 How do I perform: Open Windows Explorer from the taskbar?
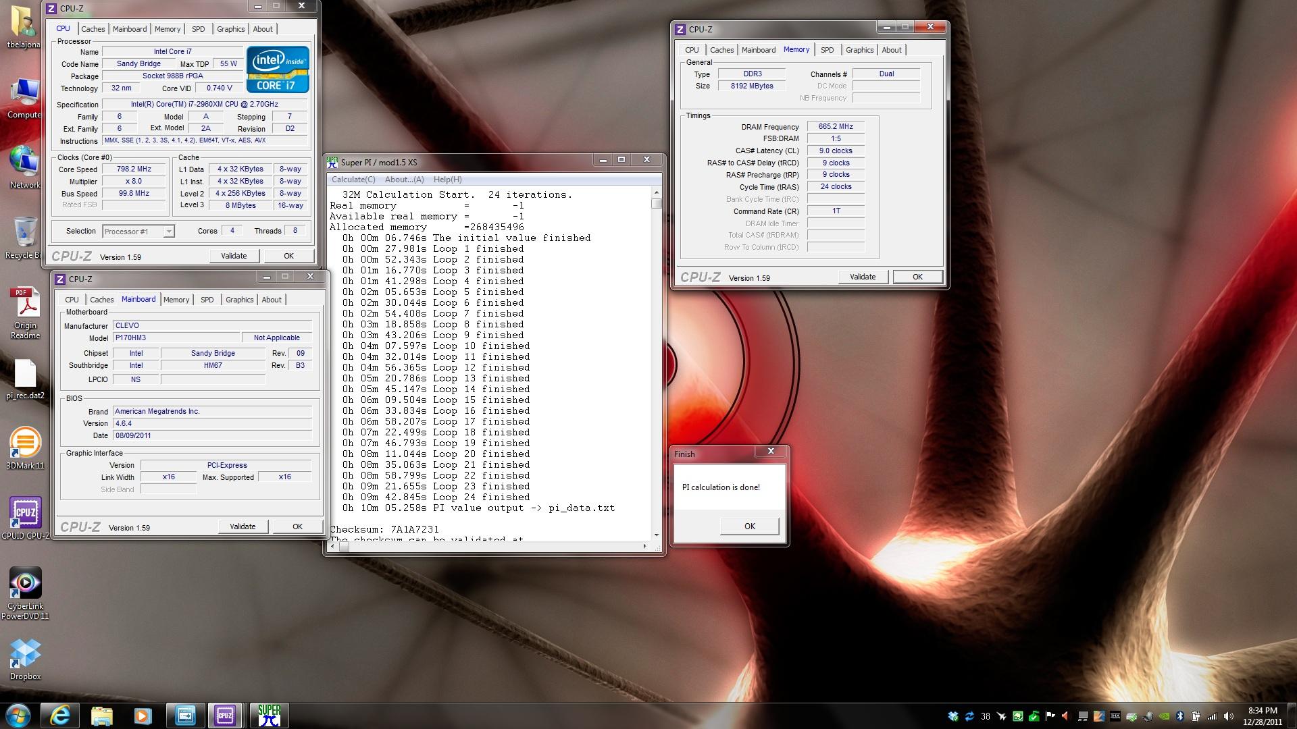click(101, 715)
